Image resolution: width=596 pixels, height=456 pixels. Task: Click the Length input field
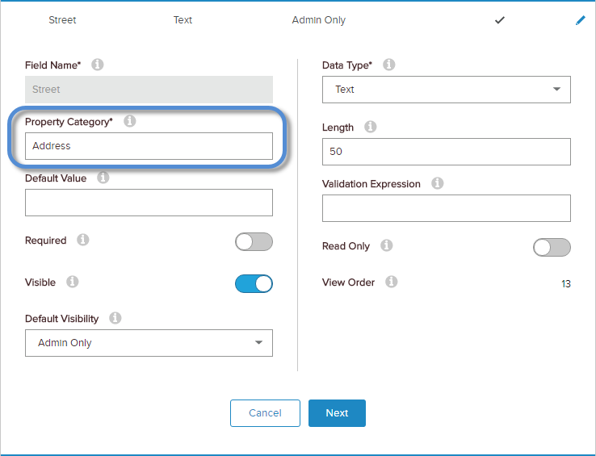(447, 152)
